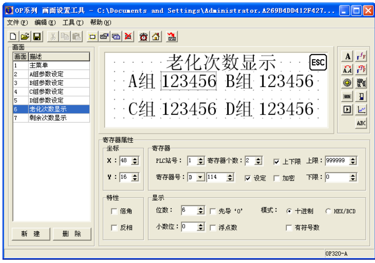
Task: Select the 'ABC' tool in palette
Action: point(361,123)
